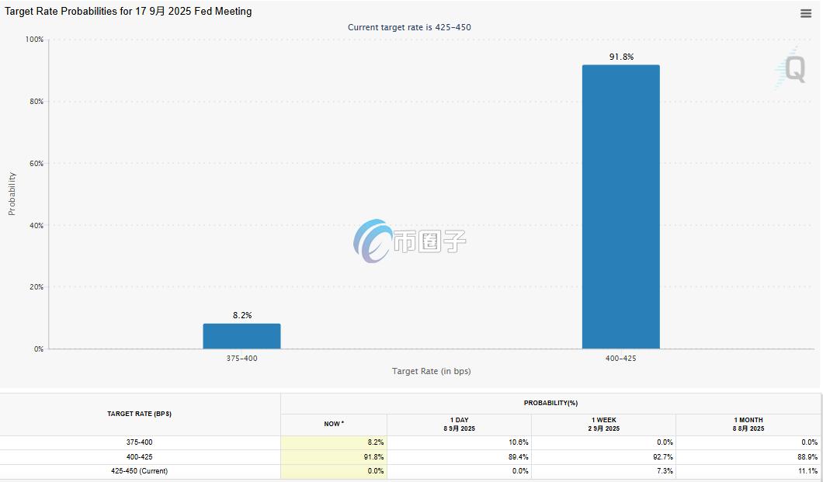Click the 'Current target rate is 425-450' subtitle
This screenshot has height=482, width=823.
[x=409, y=27]
